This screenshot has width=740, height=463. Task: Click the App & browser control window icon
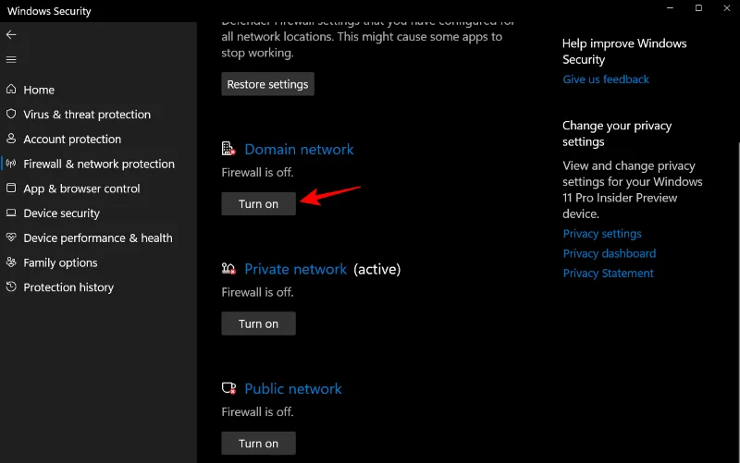(11, 189)
